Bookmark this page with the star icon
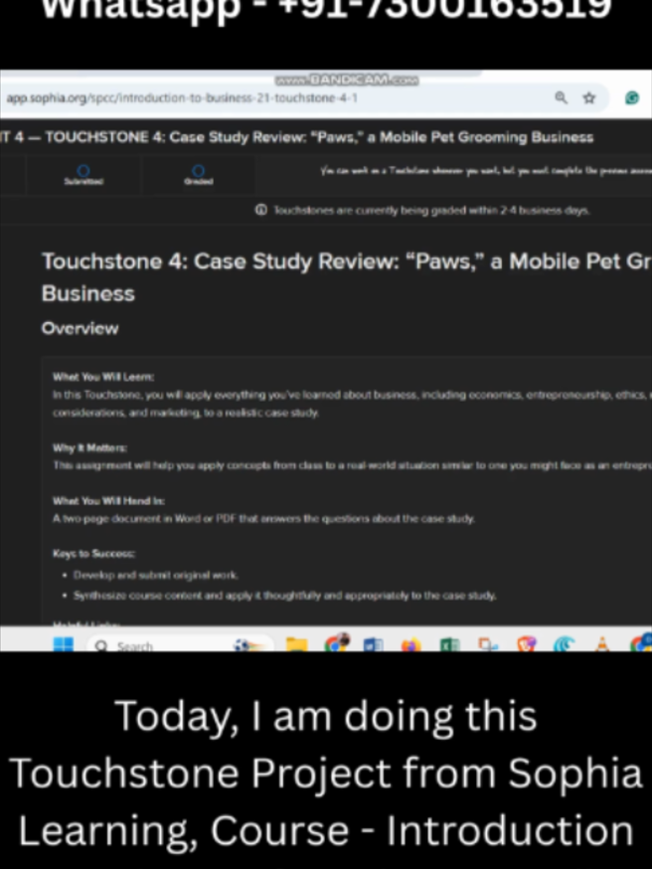This screenshot has width=652, height=869. click(588, 98)
